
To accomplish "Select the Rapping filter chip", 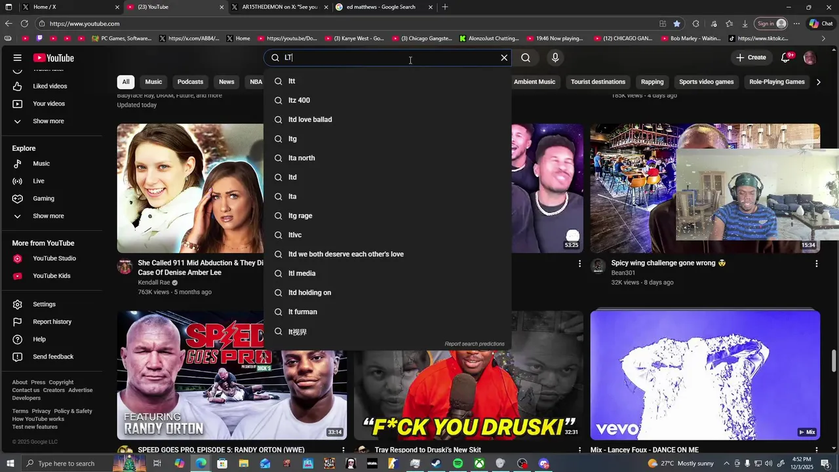I will click(x=652, y=82).
